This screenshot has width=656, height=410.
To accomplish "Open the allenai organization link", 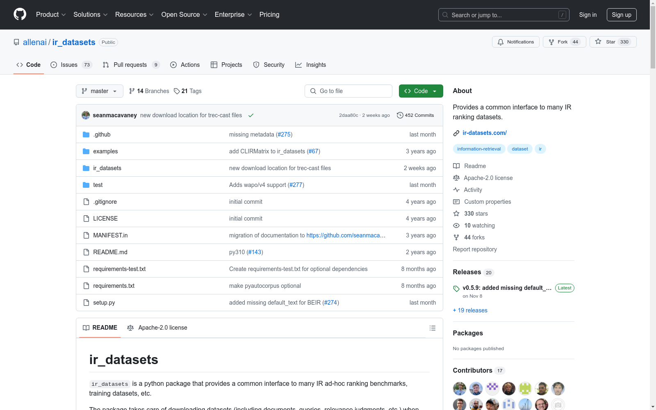I will [35, 42].
